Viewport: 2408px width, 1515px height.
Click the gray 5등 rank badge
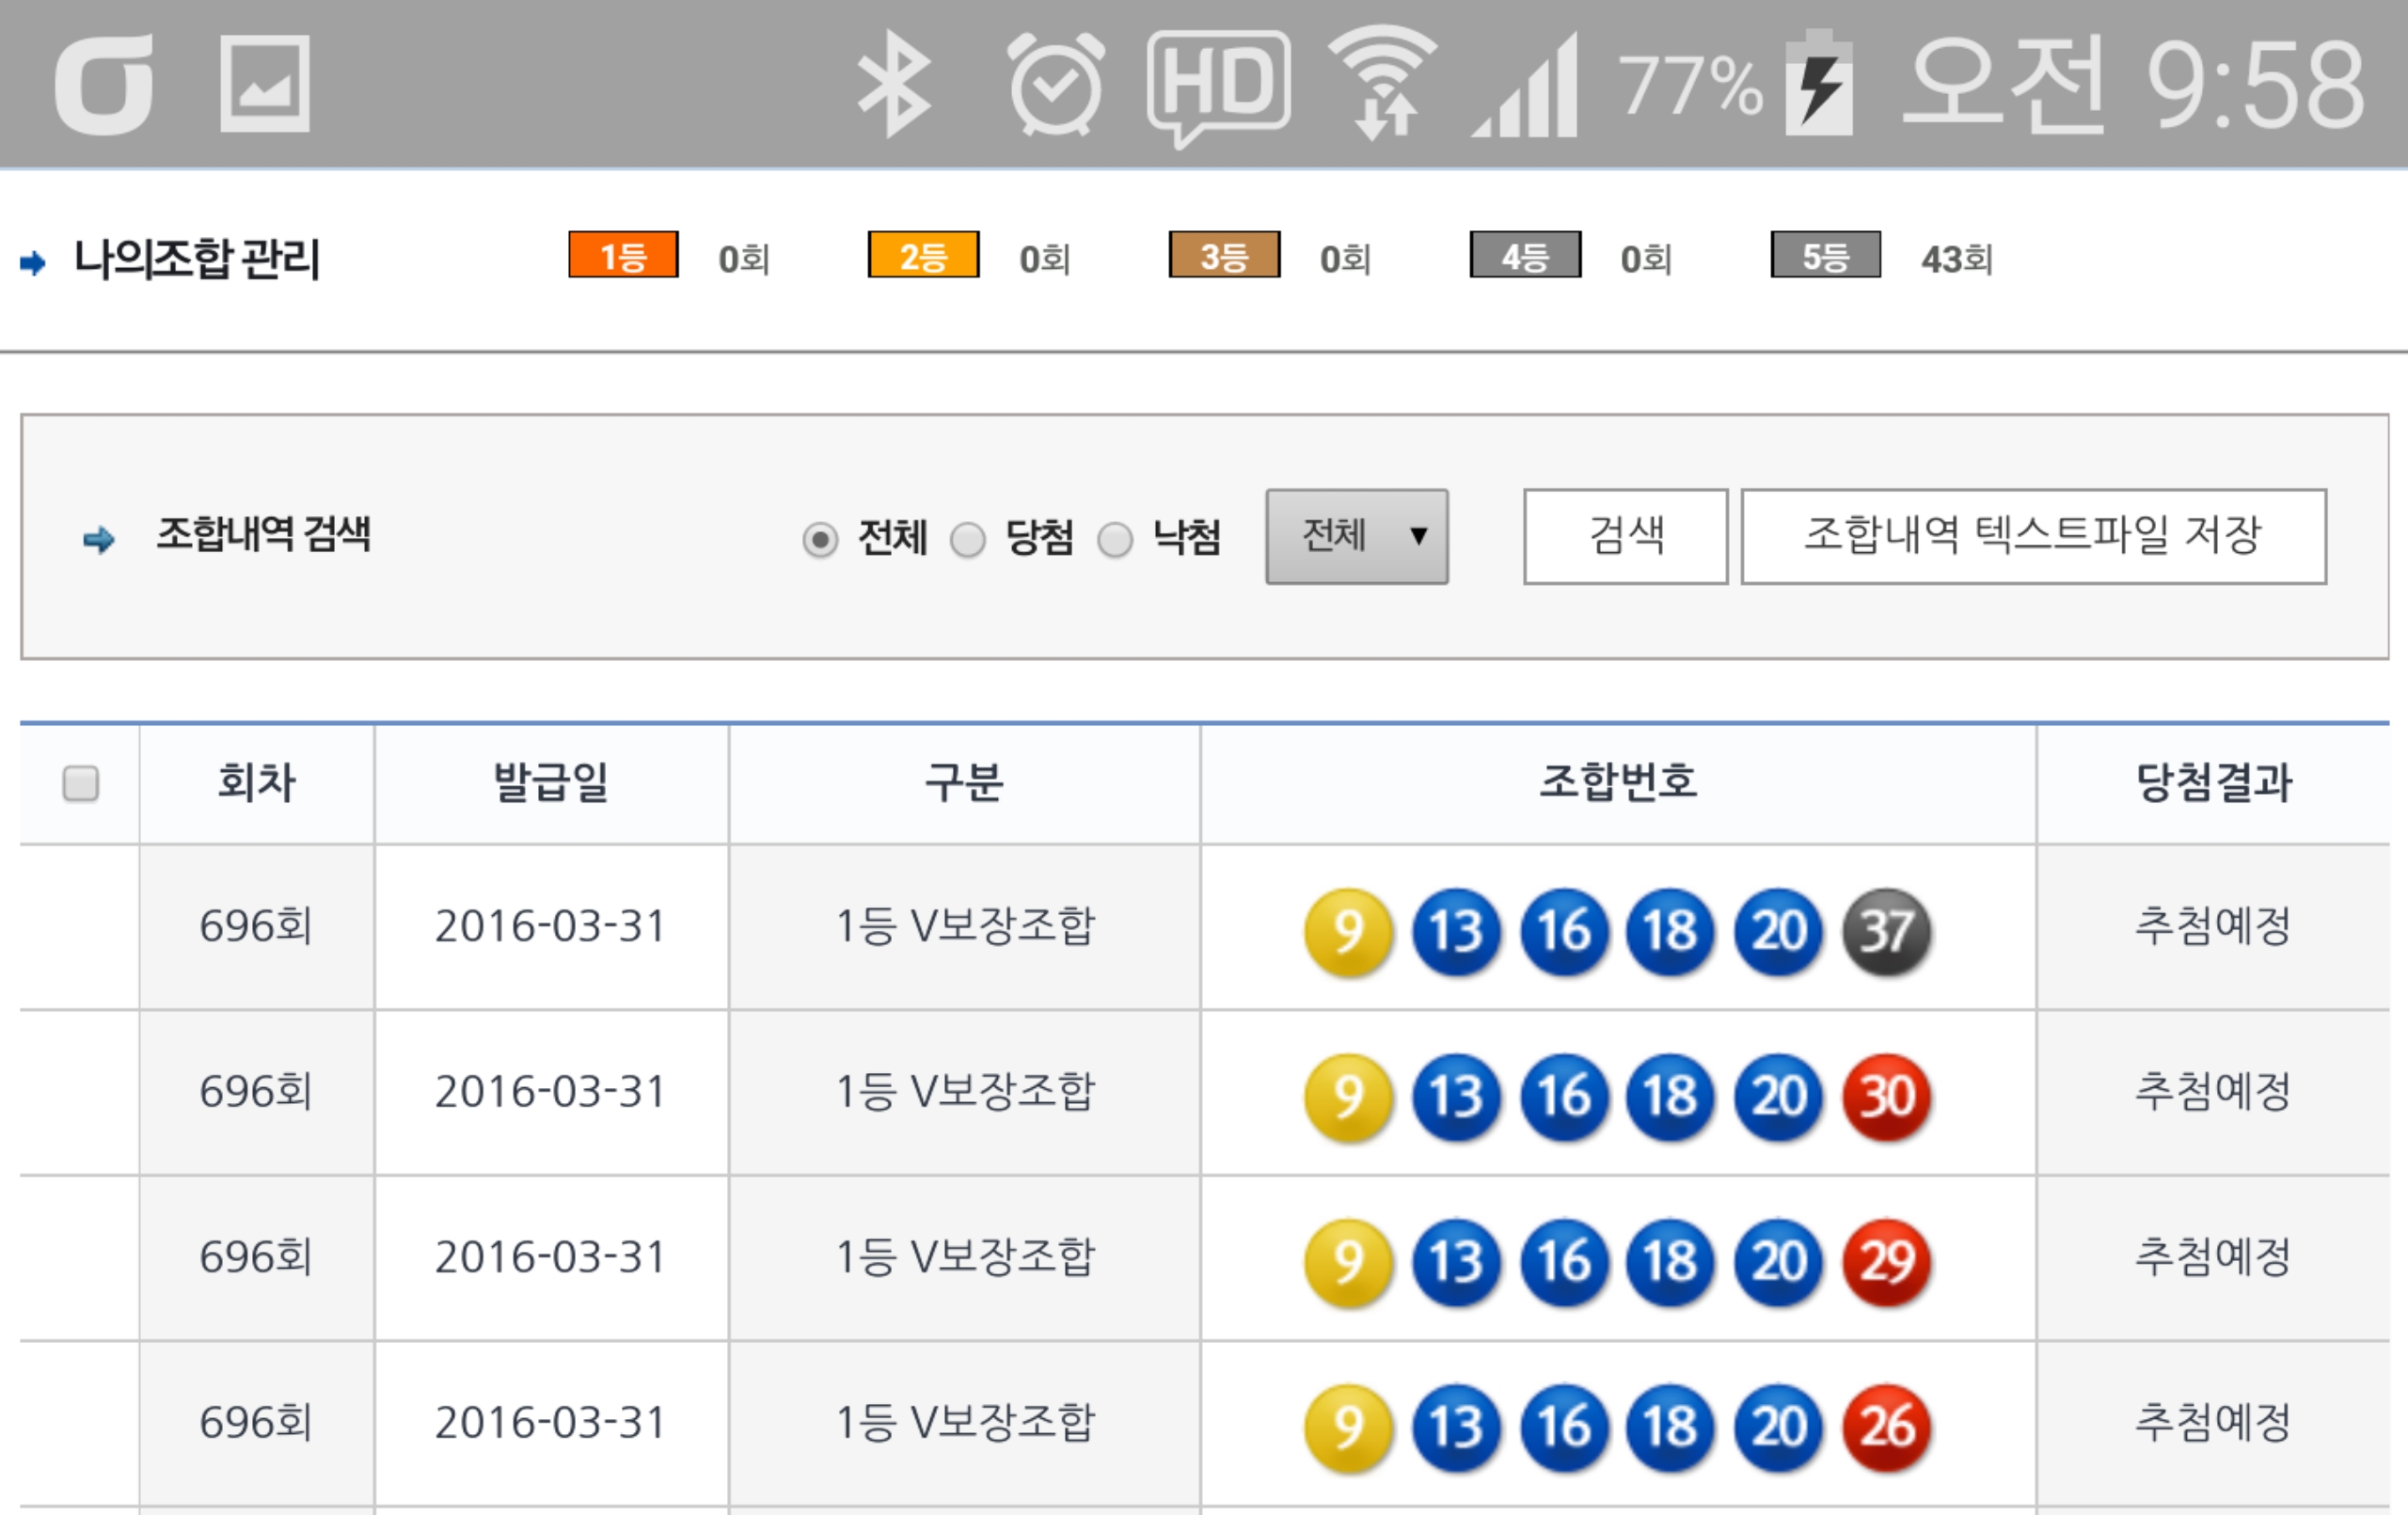click(1825, 256)
